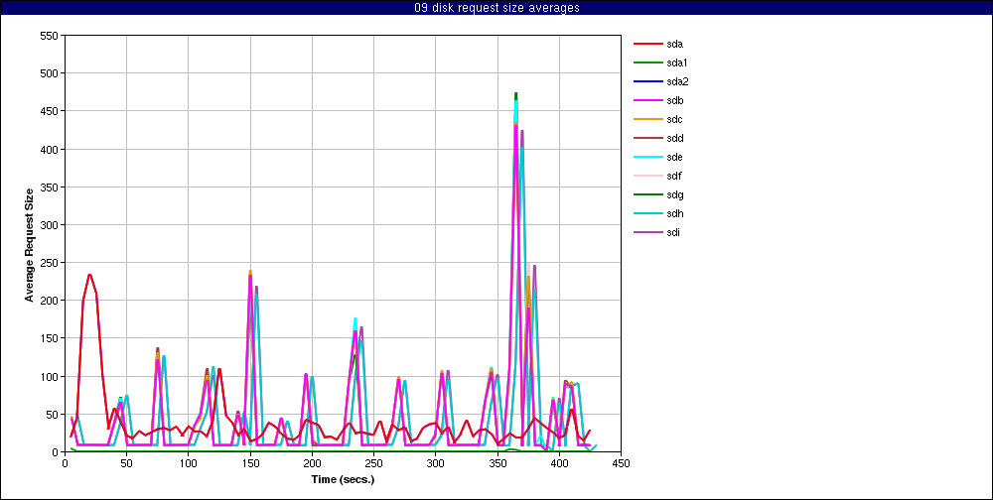Click the red sda legend color line
The image size is (993, 500).
tap(647, 44)
